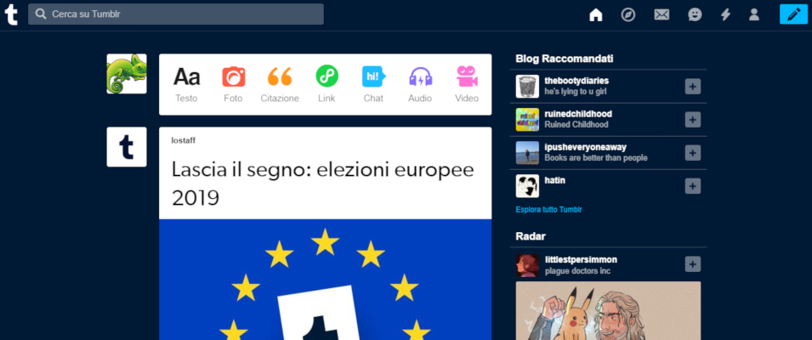812x340 pixels.
Task: Open your chameleon avatar blog
Action: (127, 73)
